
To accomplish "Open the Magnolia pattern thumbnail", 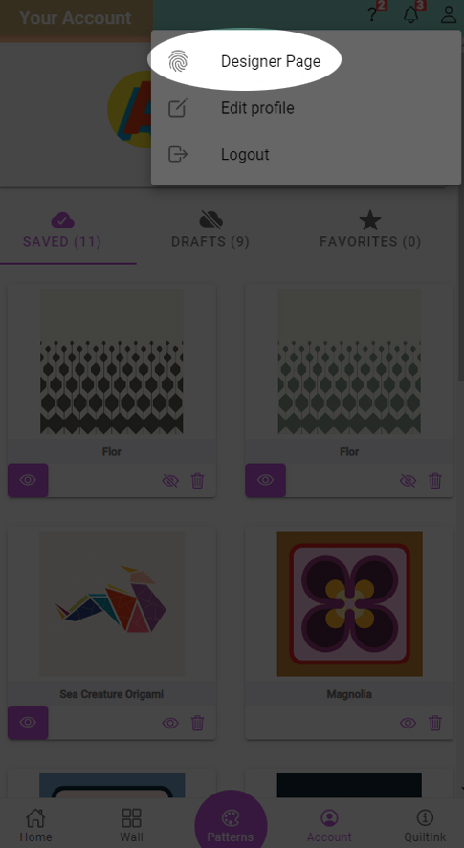I will (350, 603).
